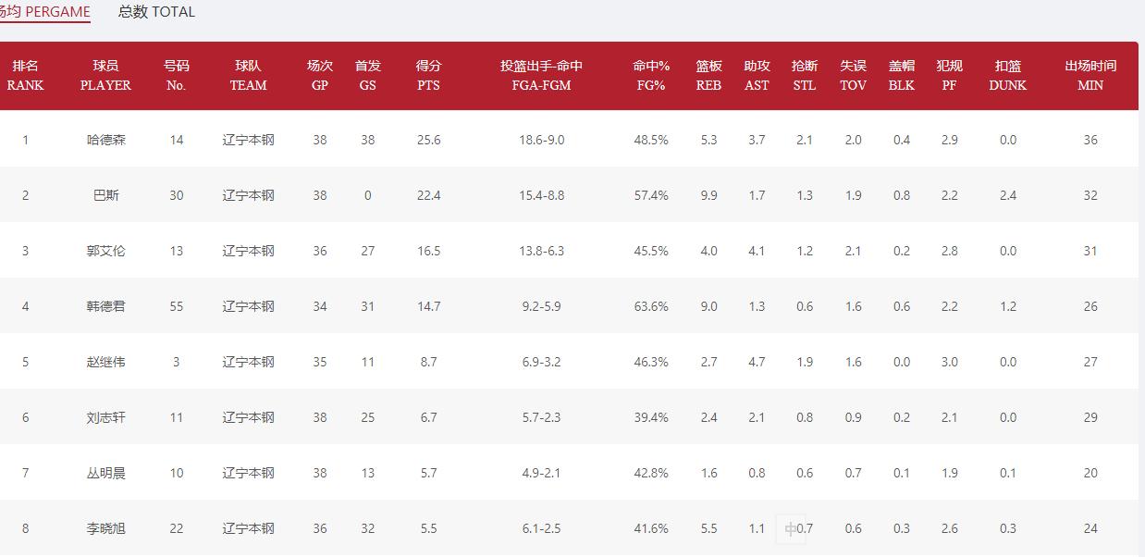Open player 郭艾伦 profile link
Image resolution: width=1145 pixels, height=557 pixels.
pos(105,251)
